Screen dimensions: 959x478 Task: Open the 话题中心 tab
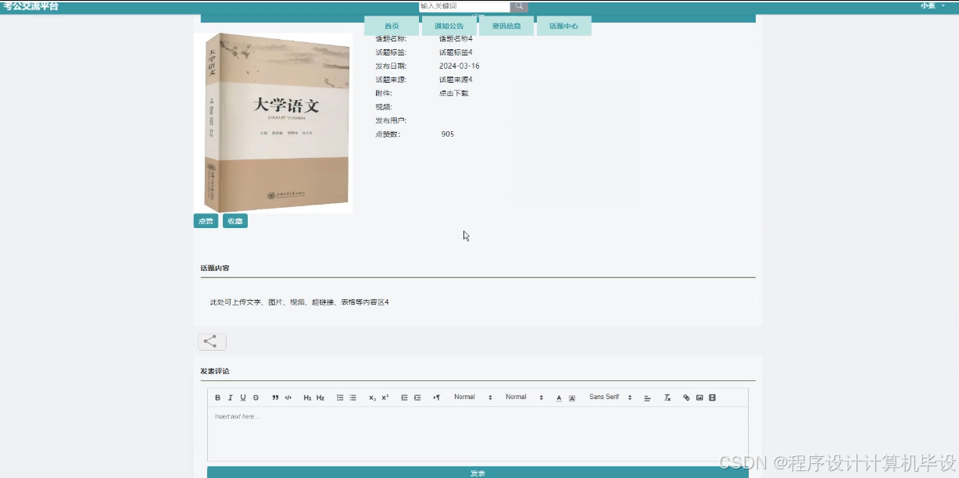click(564, 26)
